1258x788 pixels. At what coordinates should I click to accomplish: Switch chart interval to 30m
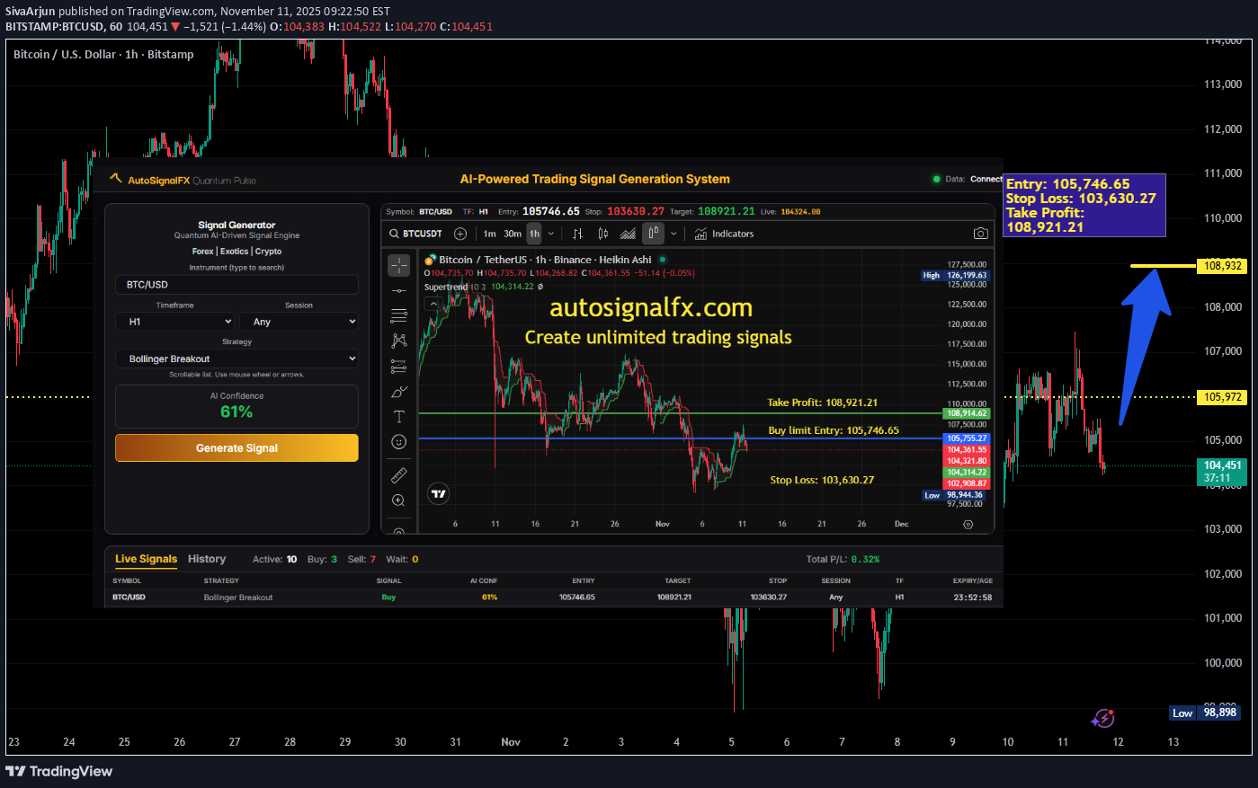pos(513,234)
